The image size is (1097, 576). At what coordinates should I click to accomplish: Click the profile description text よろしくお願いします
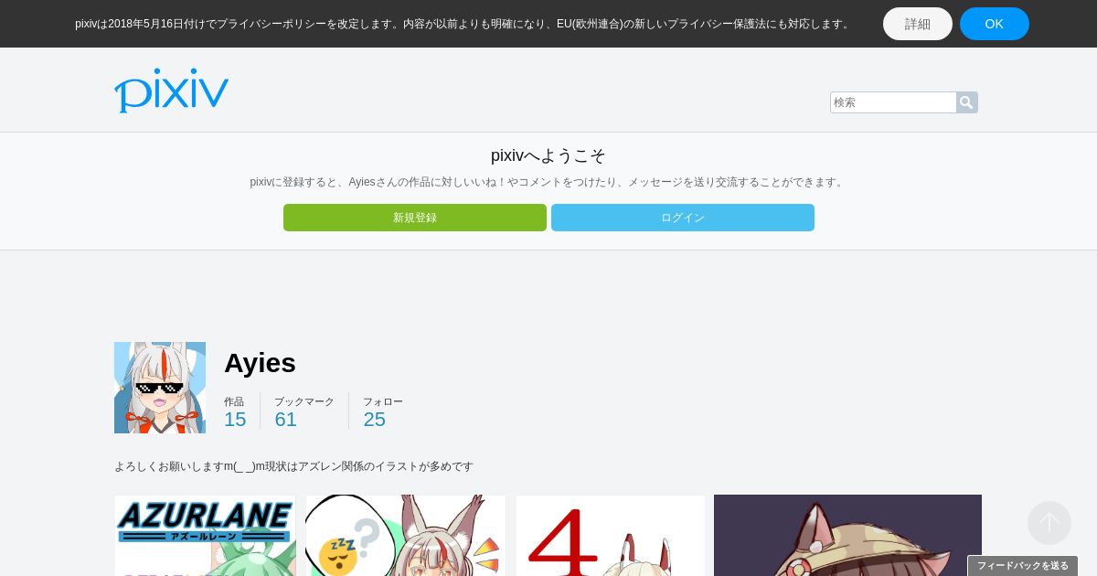[x=293, y=466]
